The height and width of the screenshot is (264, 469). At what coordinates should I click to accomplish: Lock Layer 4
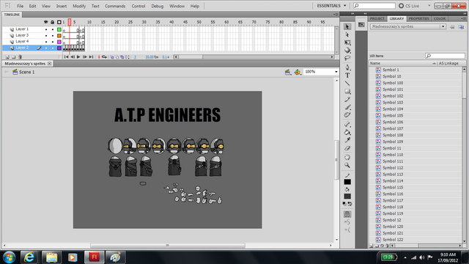(53, 42)
